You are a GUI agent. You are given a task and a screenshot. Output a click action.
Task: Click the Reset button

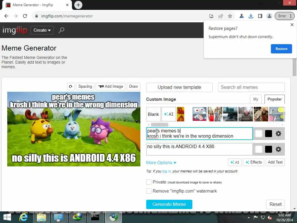[276, 204]
